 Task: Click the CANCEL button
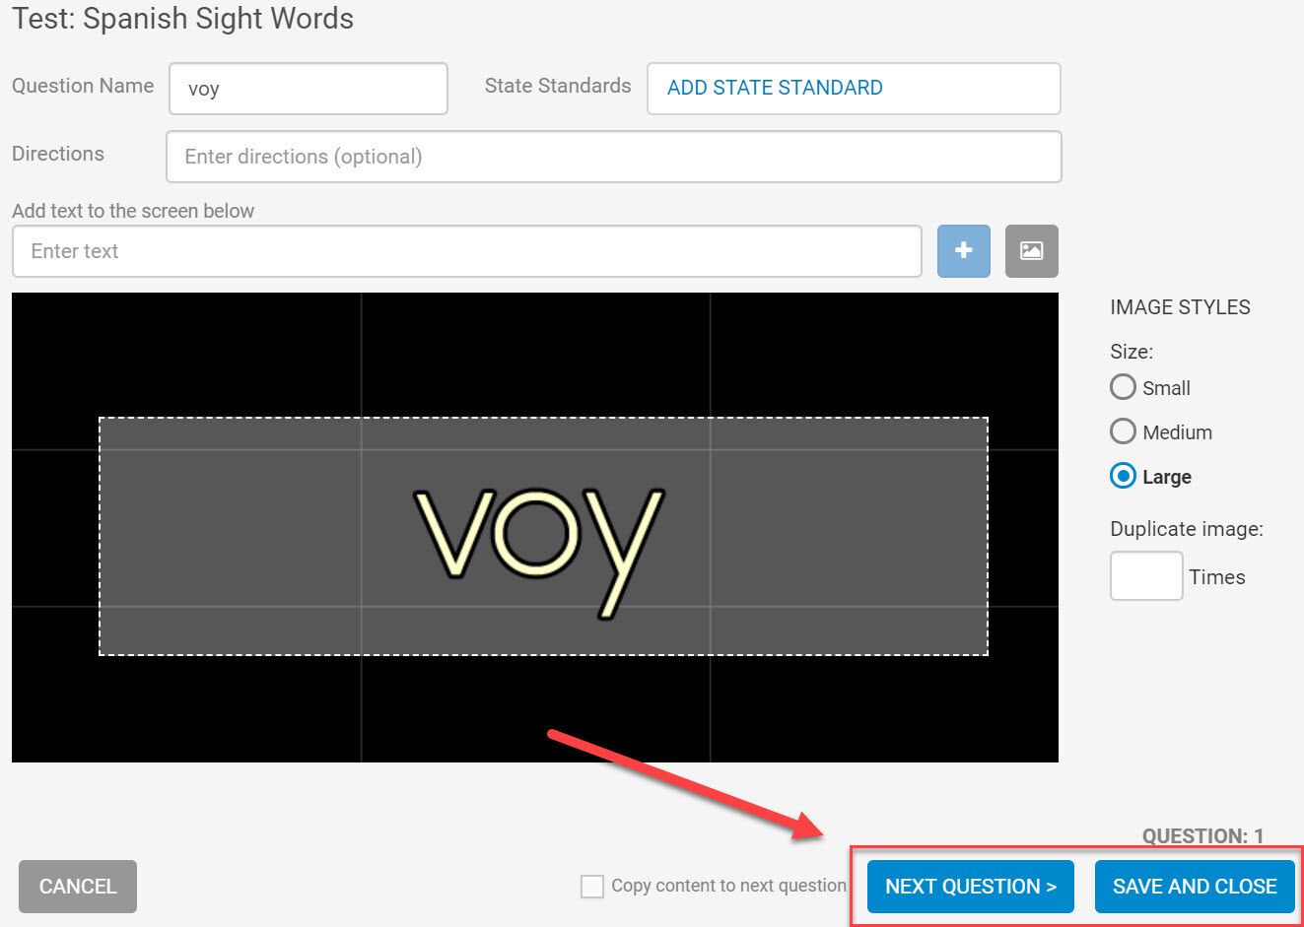pyautogui.click(x=78, y=887)
